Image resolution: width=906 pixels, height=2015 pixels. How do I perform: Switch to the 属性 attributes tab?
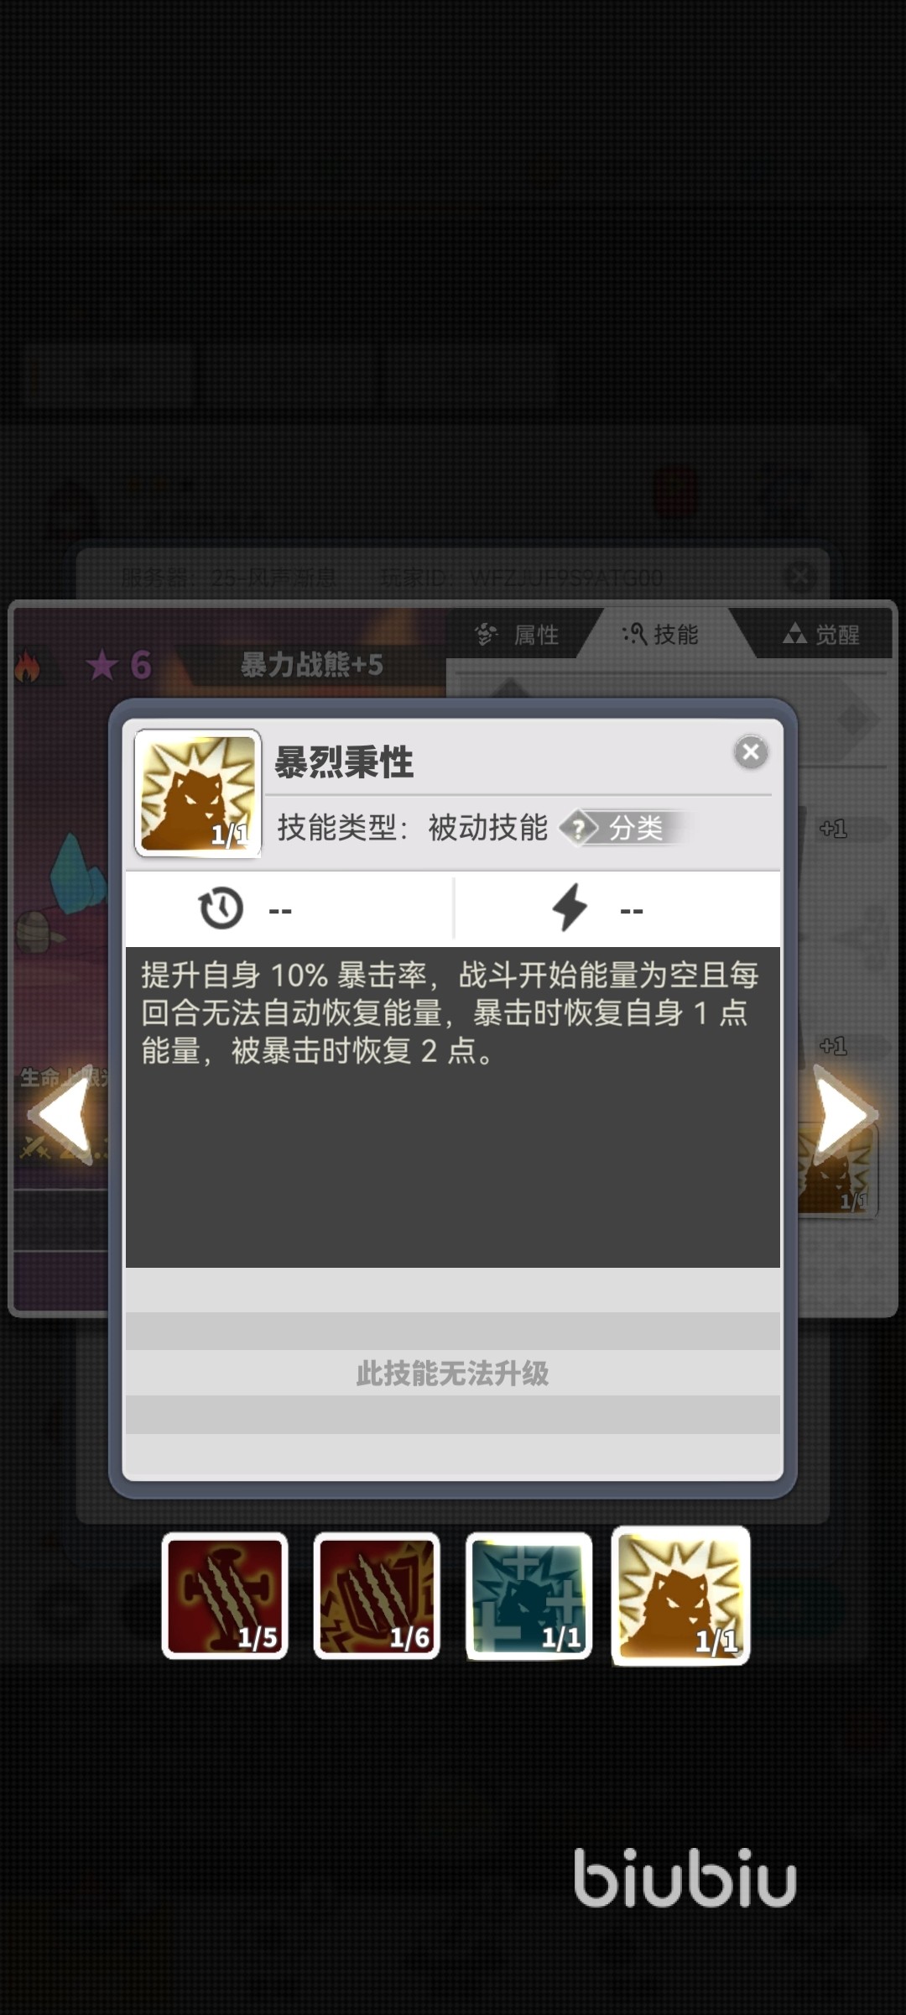click(x=517, y=635)
